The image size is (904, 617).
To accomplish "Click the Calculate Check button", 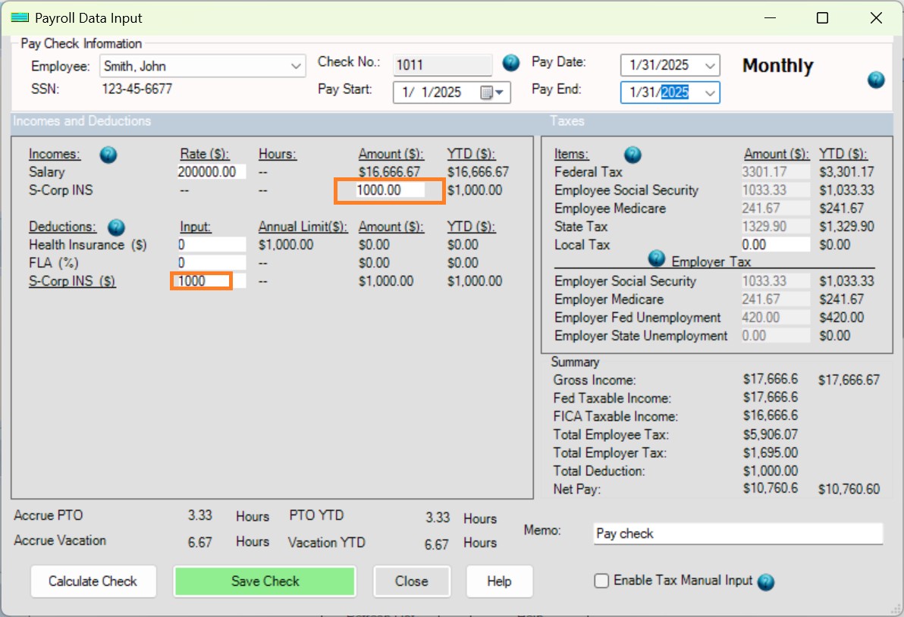I will (93, 581).
